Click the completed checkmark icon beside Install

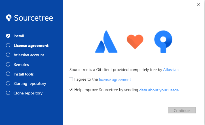pos(8,36)
